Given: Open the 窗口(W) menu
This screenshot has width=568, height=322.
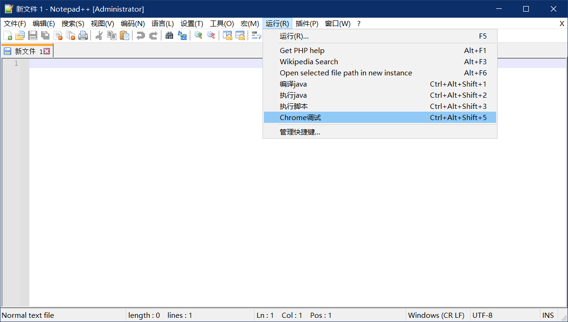Looking at the screenshot, I should [x=338, y=24].
